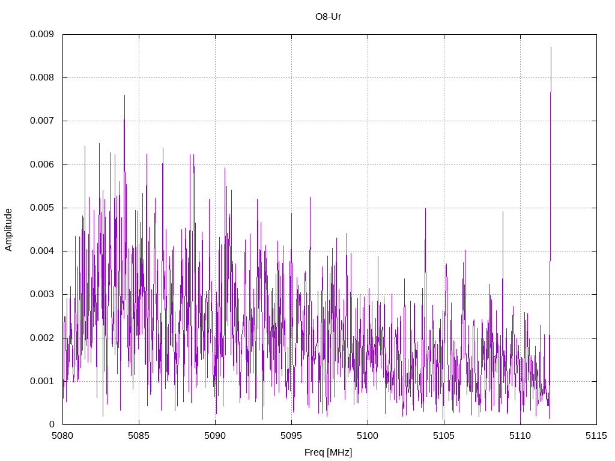The width and height of the screenshot is (615, 461).
Task: Click the y-axis tick label 0.001
Action: coord(42,381)
